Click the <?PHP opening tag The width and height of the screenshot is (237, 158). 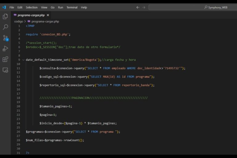(x=30, y=26)
